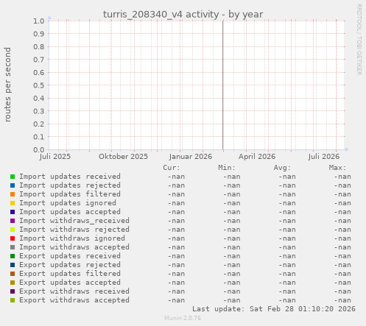This screenshot has width=366, height=326.
Task: Click the 'Last update' timestamp text
Action: coord(274,309)
